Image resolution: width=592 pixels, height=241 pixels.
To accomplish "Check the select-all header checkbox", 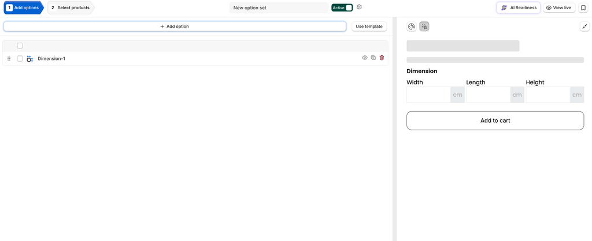I will coord(20,46).
